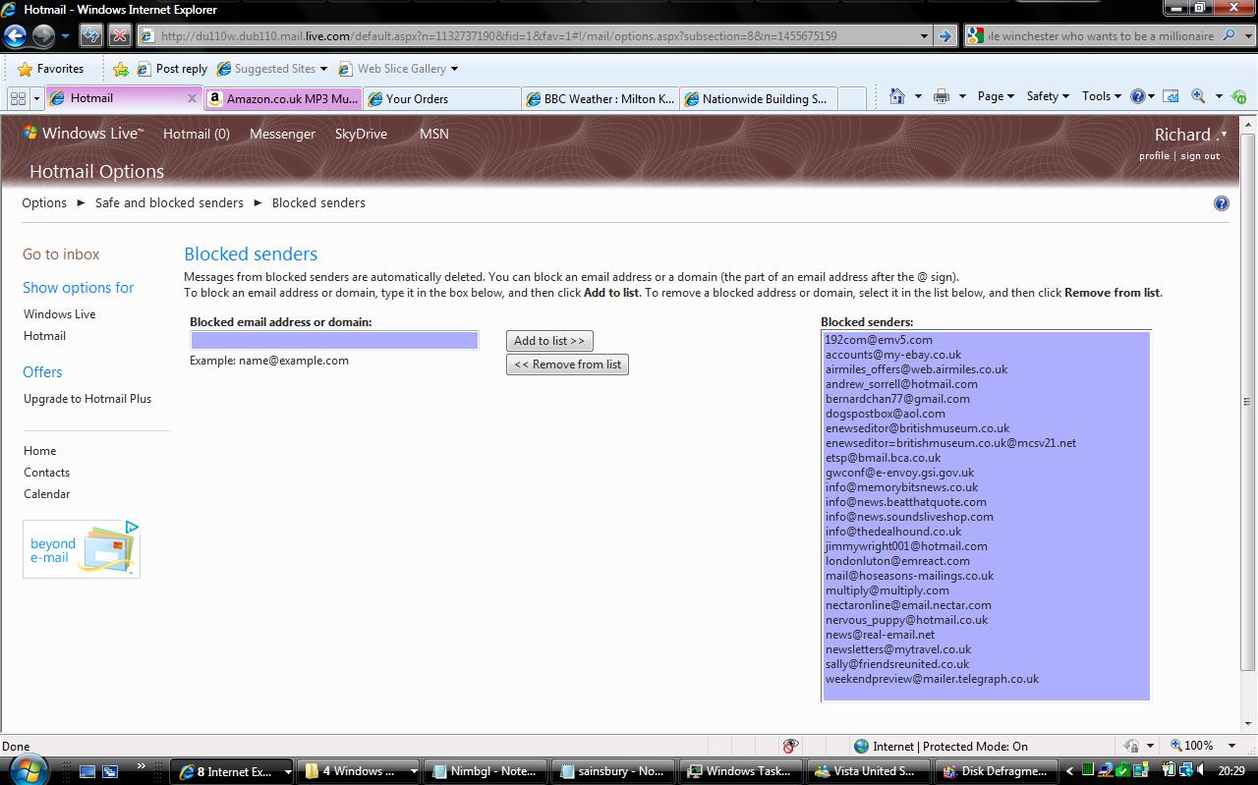
Task: Switch to the BBC Weather tab
Action: click(x=600, y=98)
